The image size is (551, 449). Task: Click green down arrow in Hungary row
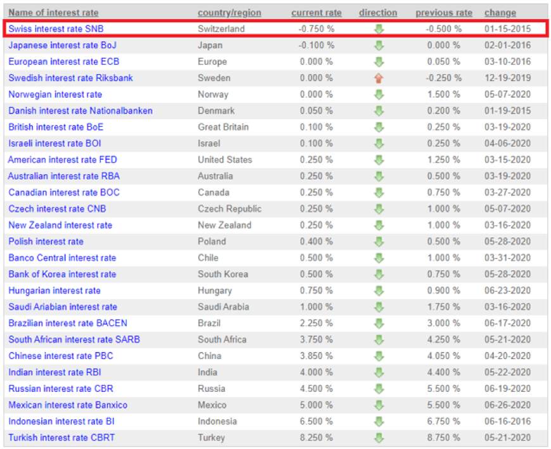[379, 290]
